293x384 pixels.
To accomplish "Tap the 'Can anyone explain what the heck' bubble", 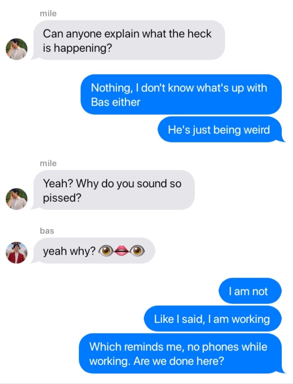I will click(129, 40).
